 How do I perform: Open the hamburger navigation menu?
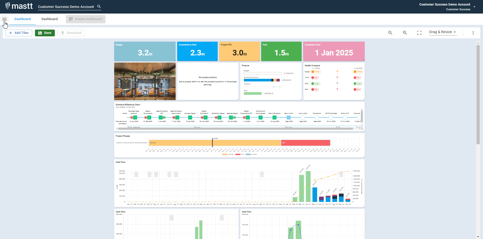[x=5, y=19]
